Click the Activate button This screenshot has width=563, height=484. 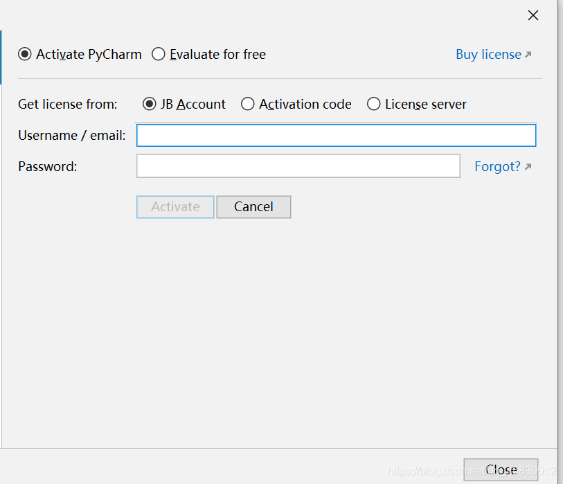click(x=175, y=207)
